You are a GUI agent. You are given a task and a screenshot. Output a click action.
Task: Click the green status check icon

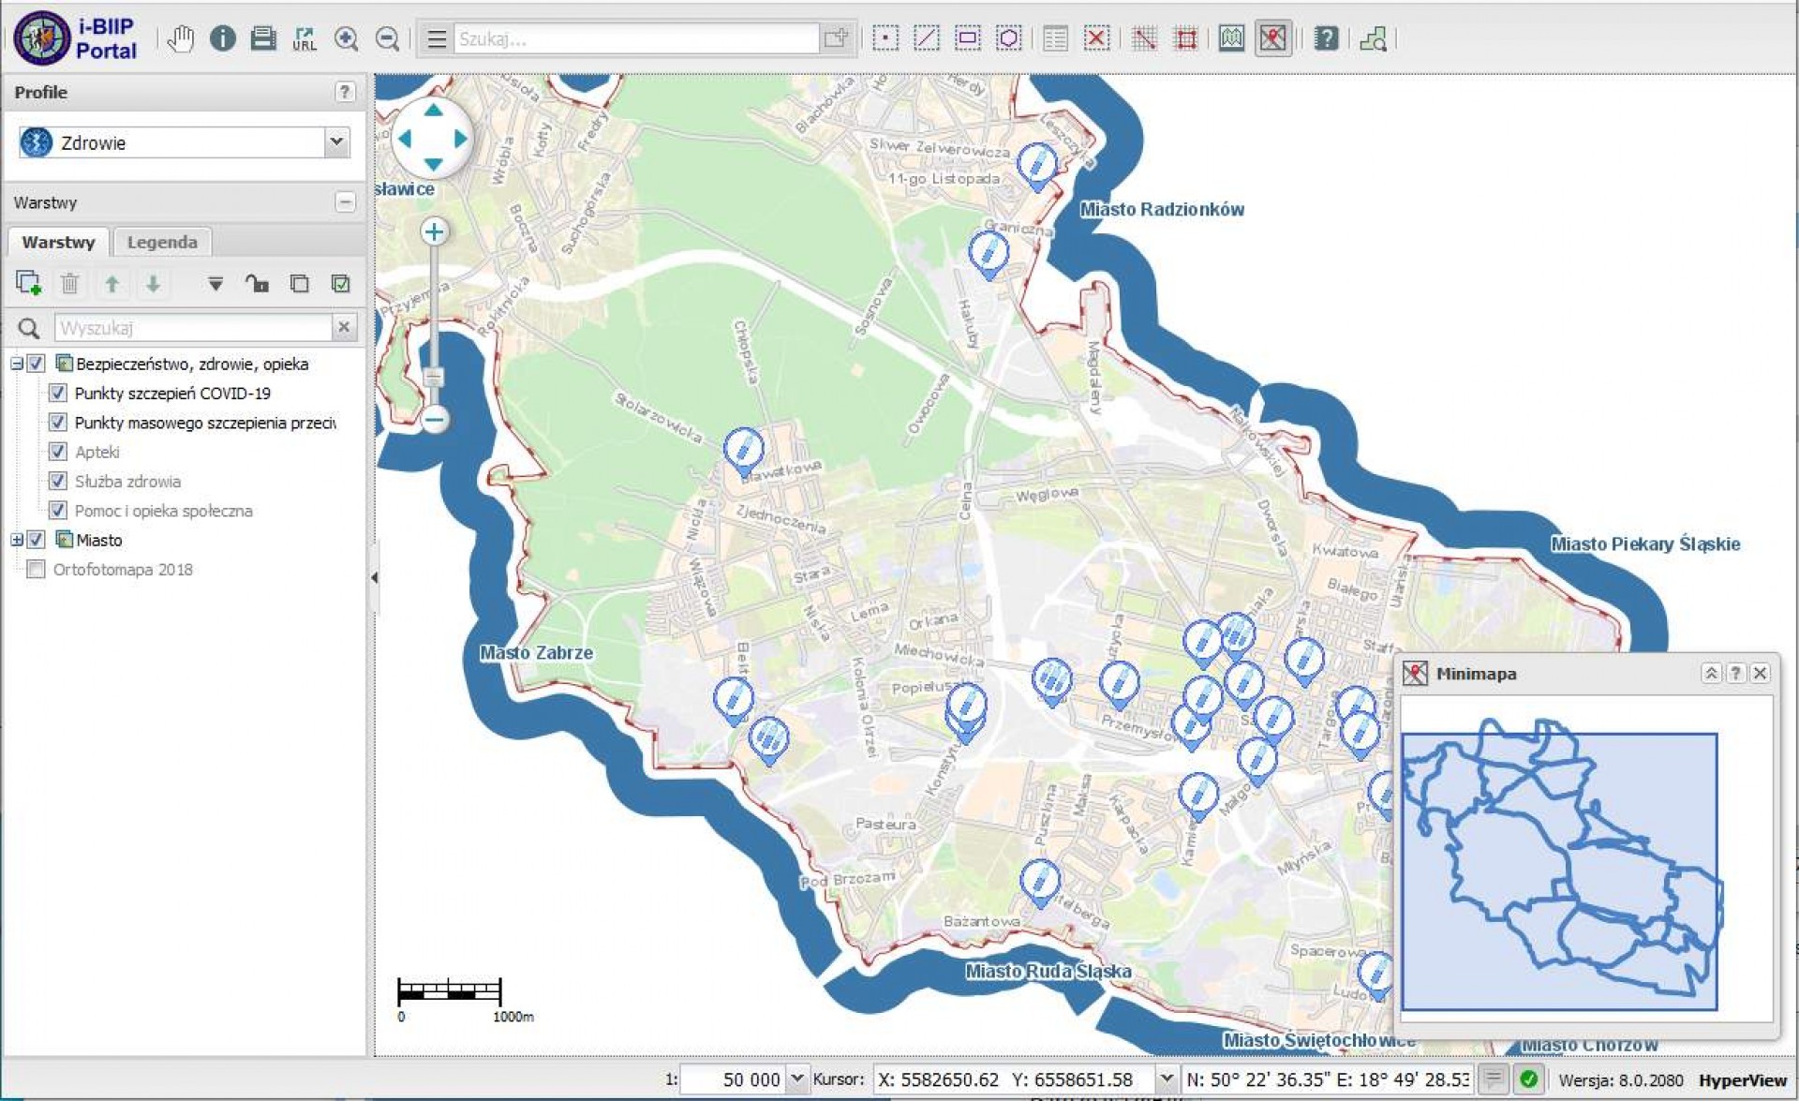coord(1528,1079)
